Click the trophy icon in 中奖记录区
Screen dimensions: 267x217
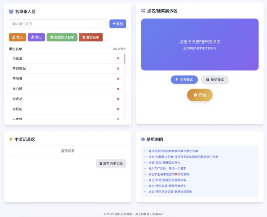point(11,139)
